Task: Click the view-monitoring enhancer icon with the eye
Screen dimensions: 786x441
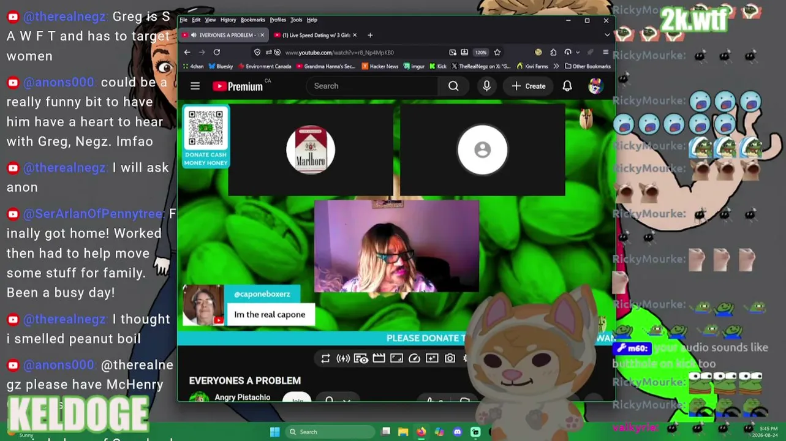Action: pyautogui.click(x=361, y=358)
